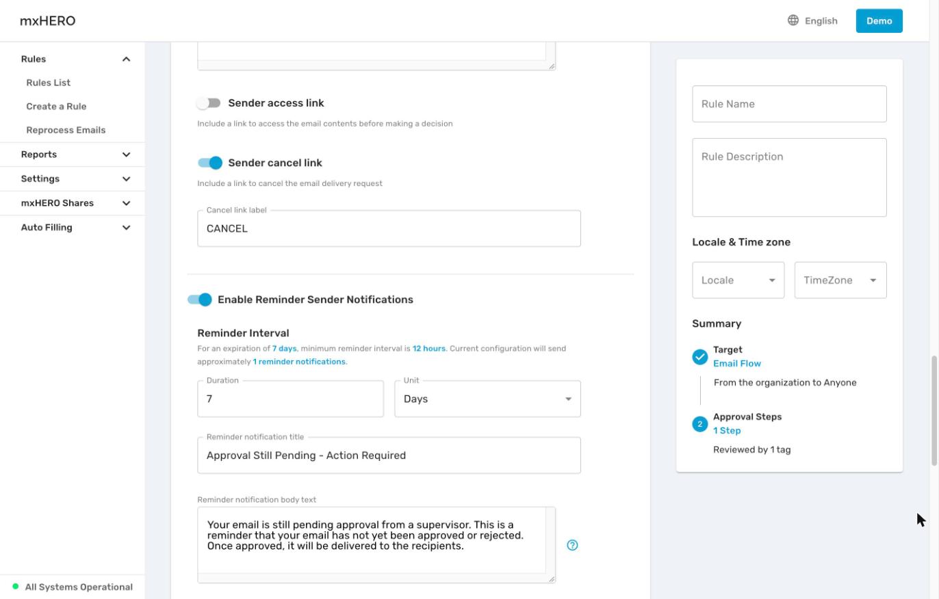Collapse the Rules sidebar section

(x=126, y=59)
